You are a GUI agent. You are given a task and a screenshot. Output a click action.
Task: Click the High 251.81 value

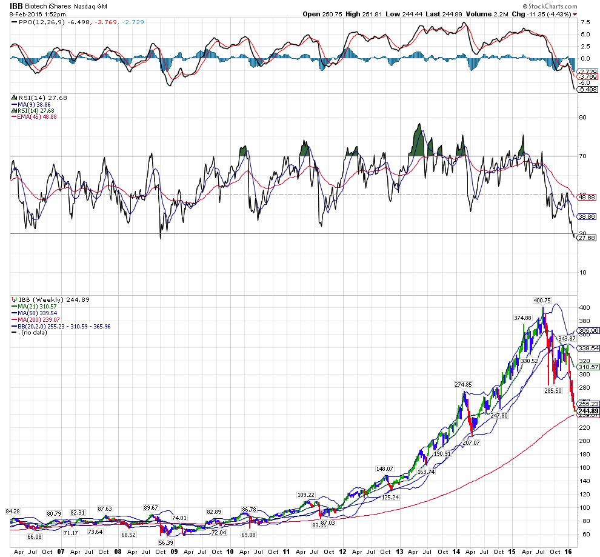coord(364,14)
